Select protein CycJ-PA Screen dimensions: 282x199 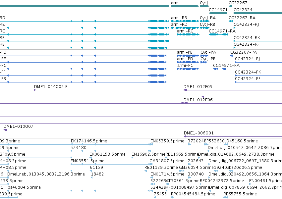(208, 52)
